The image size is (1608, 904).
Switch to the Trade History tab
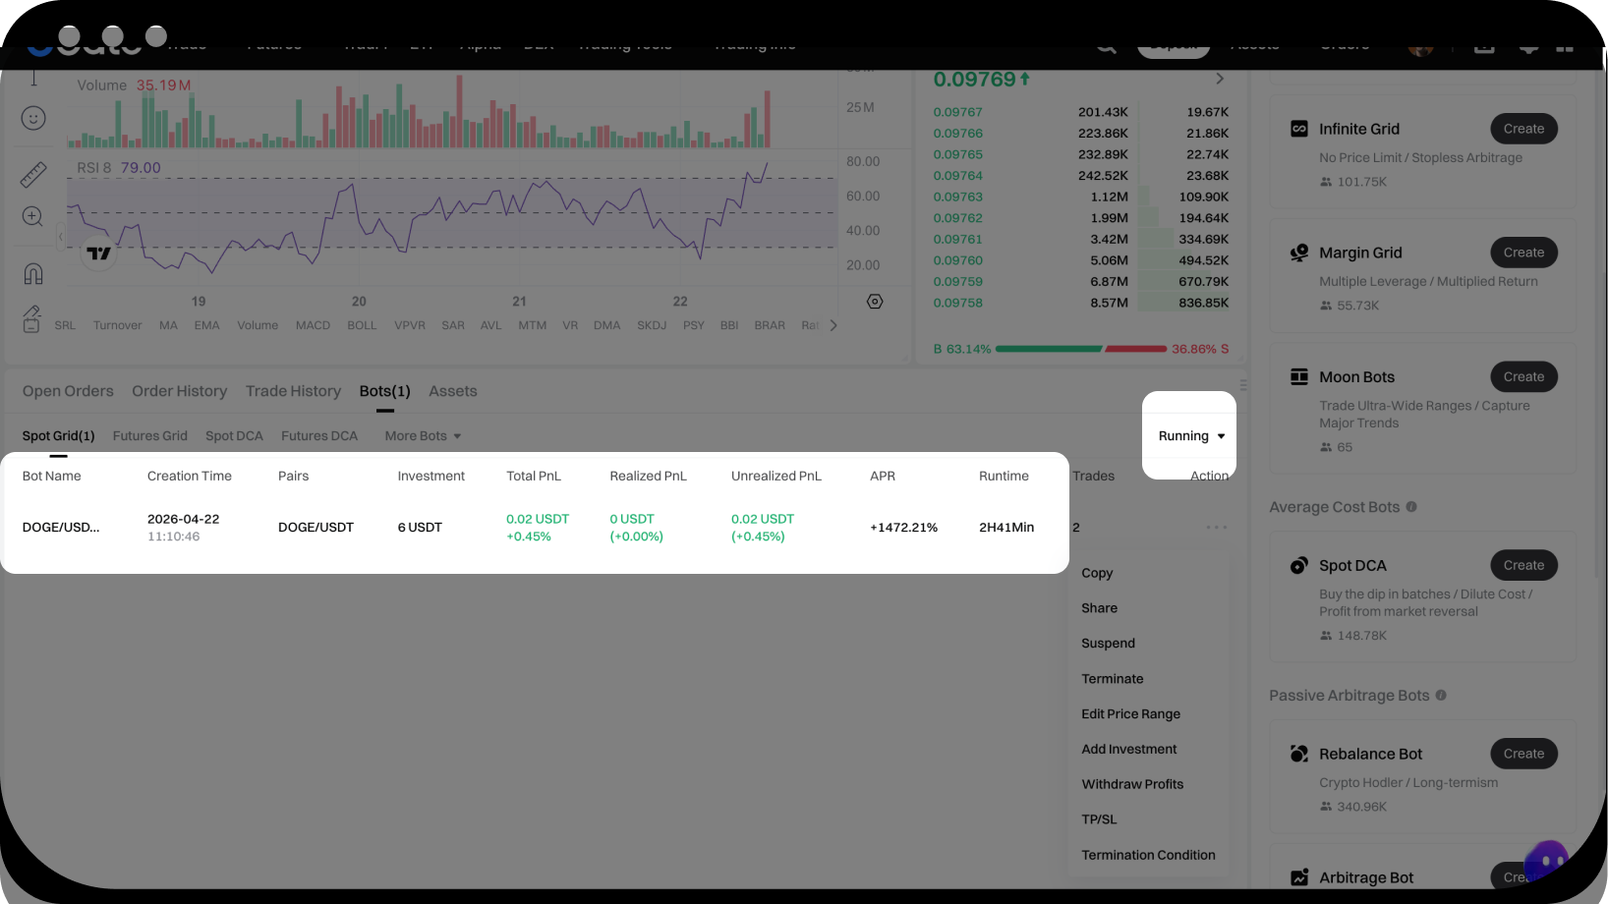293,391
